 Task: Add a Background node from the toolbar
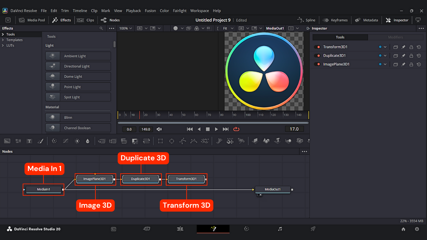7,141
